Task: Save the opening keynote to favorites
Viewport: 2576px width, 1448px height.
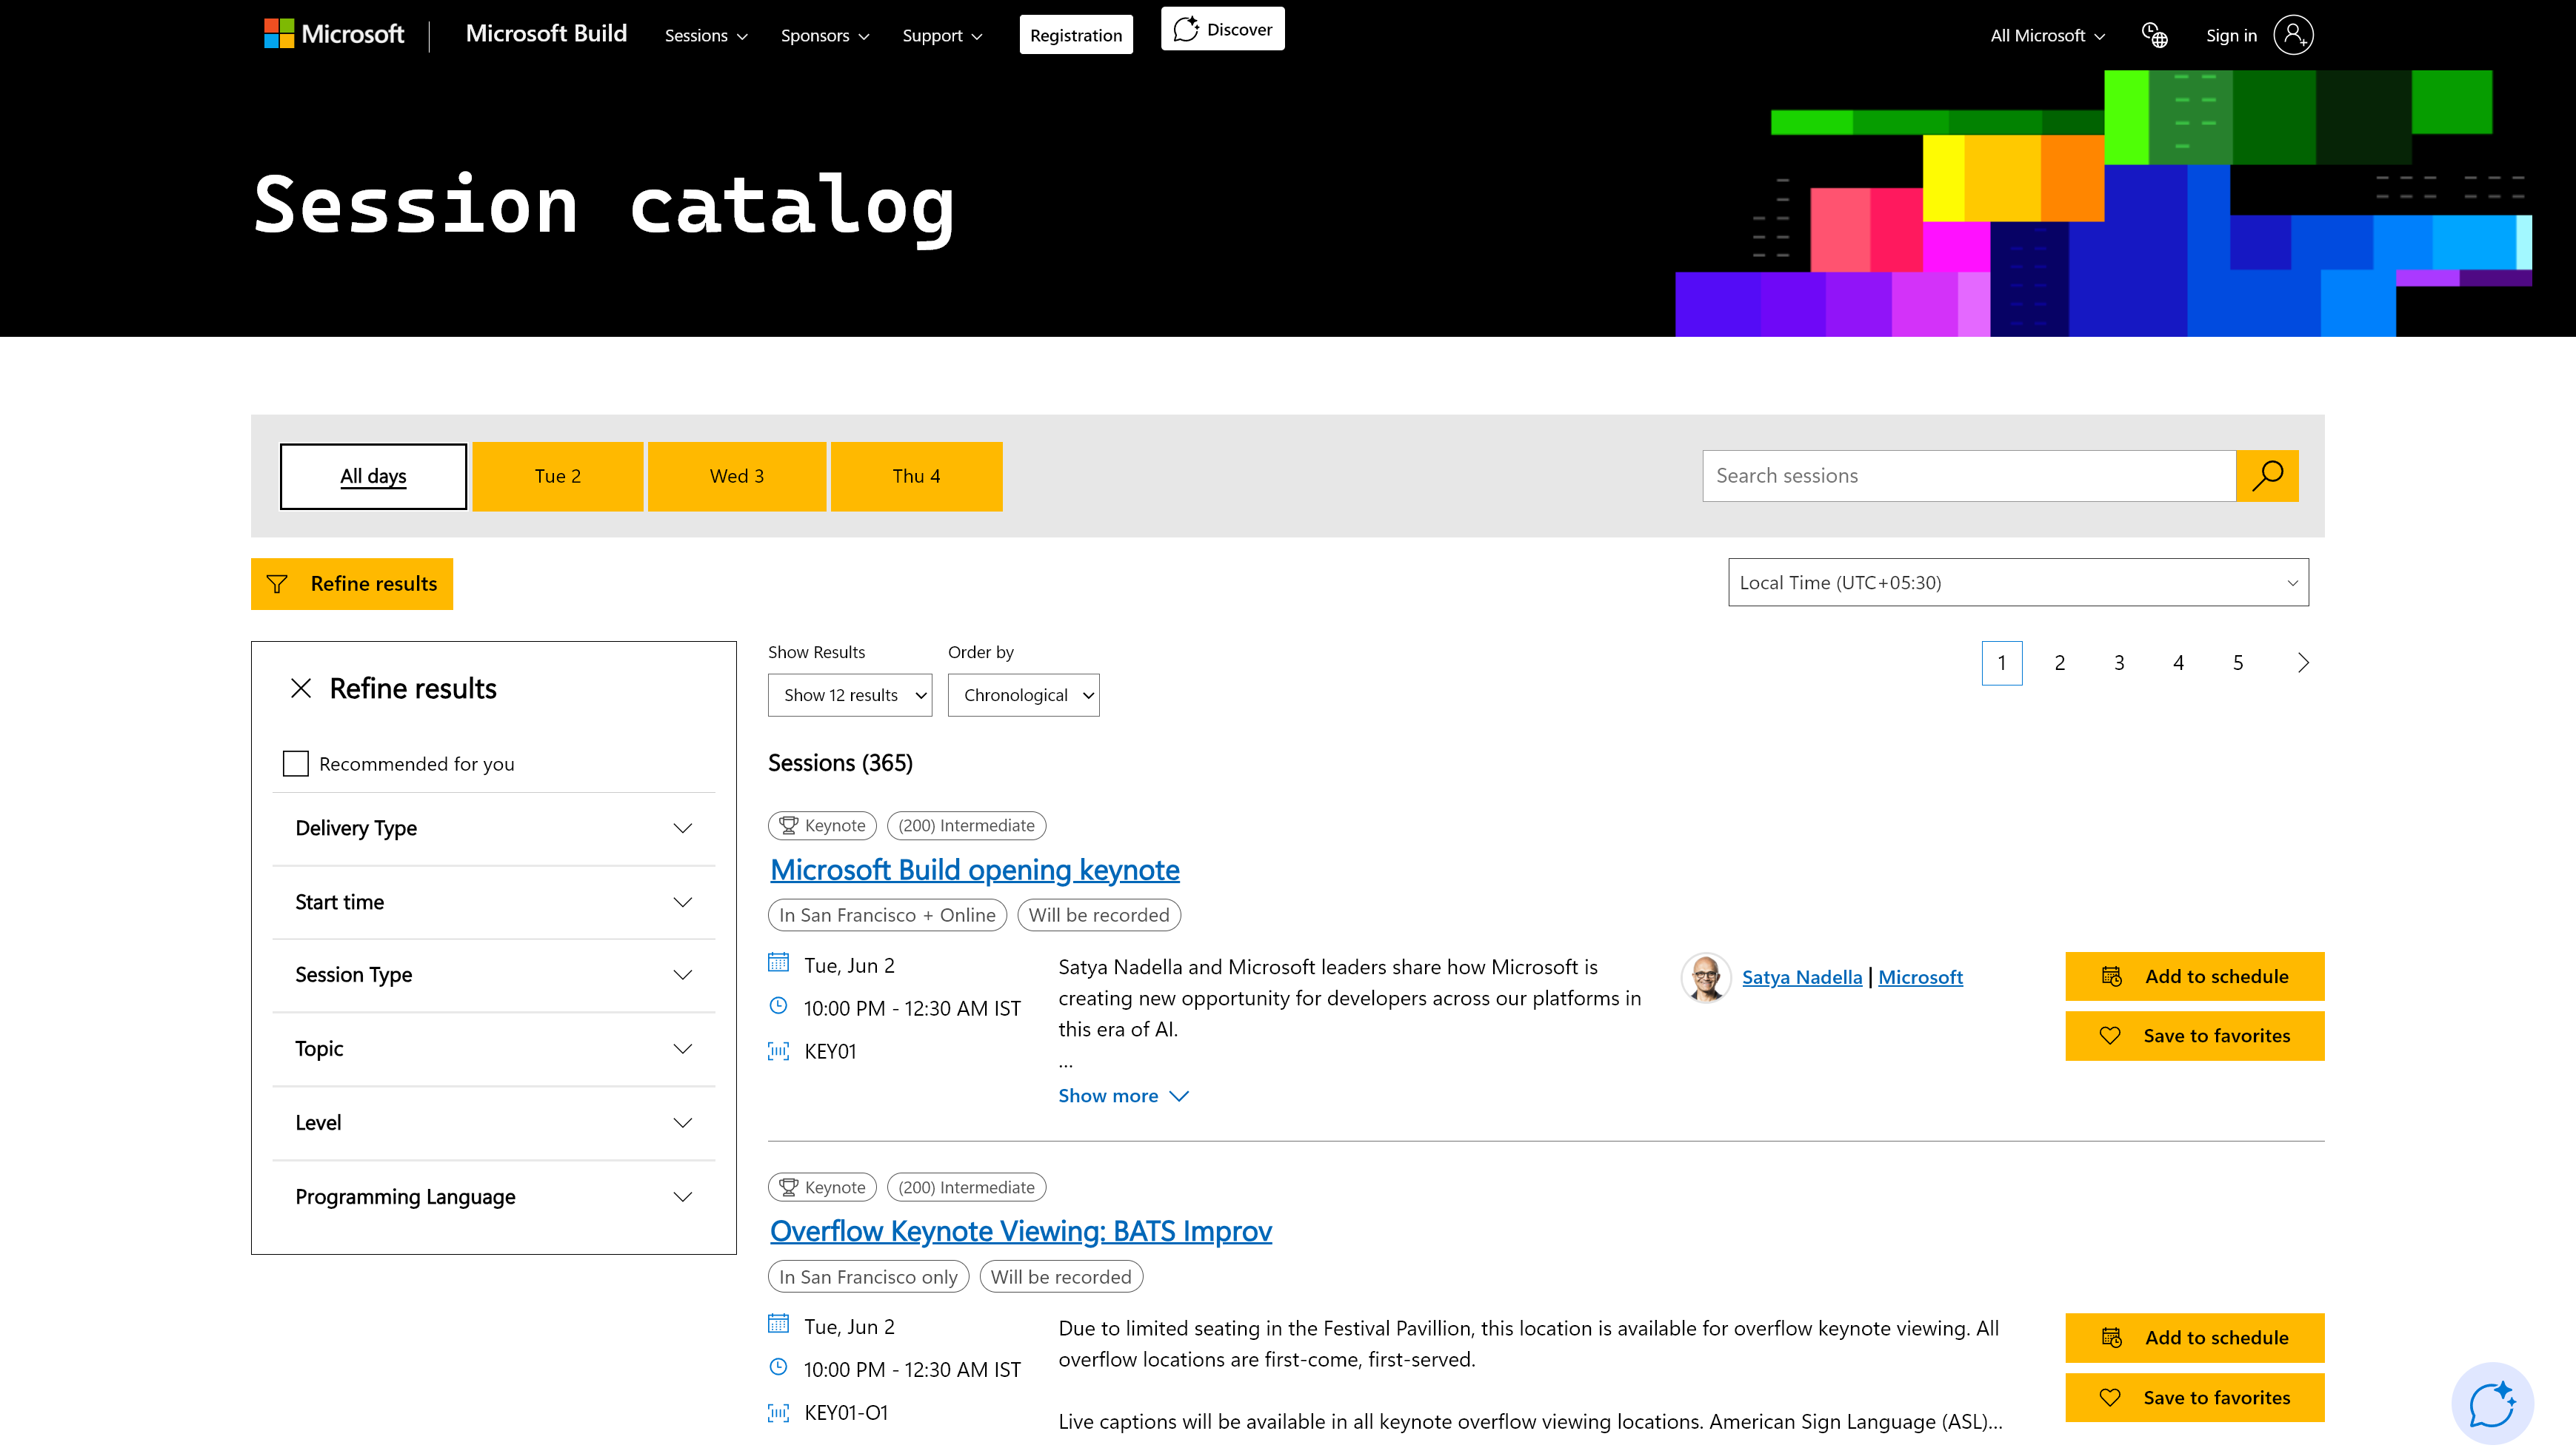Action: tap(2194, 1035)
